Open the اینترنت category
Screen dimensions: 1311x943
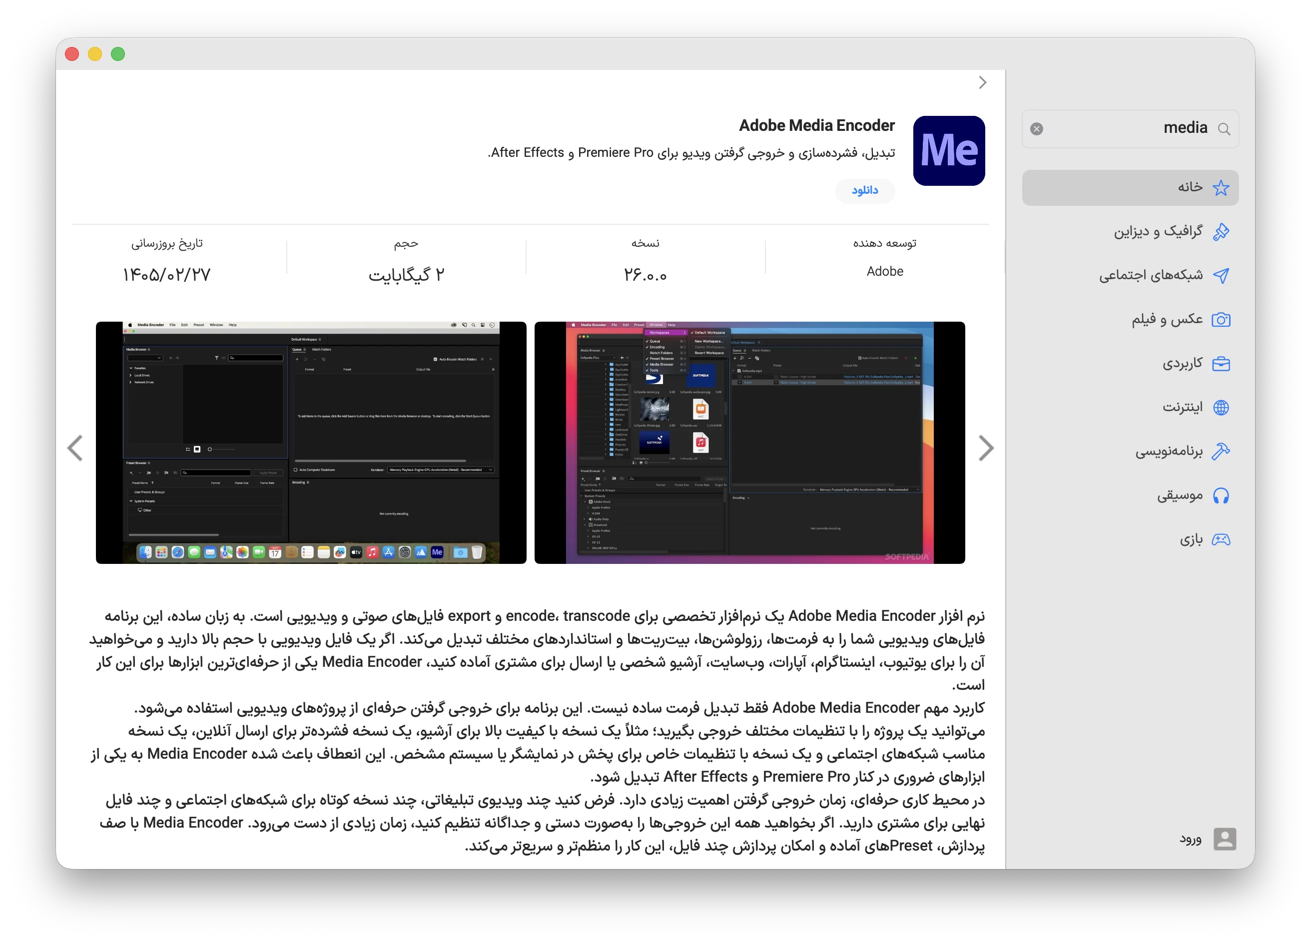pos(1130,408)
